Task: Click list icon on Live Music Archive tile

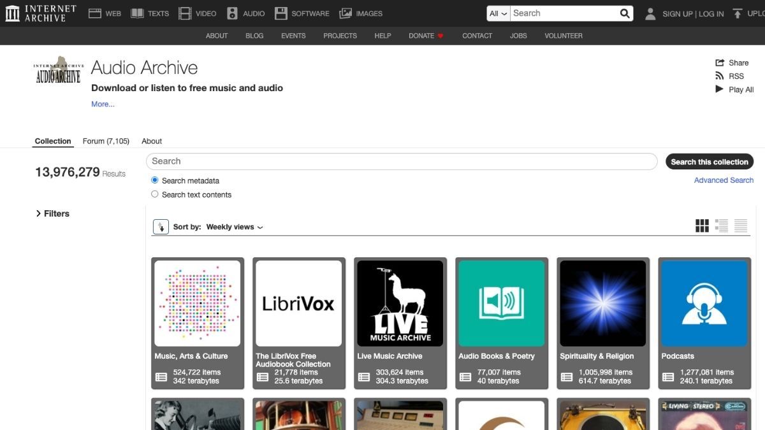Action: coord(364,377)
